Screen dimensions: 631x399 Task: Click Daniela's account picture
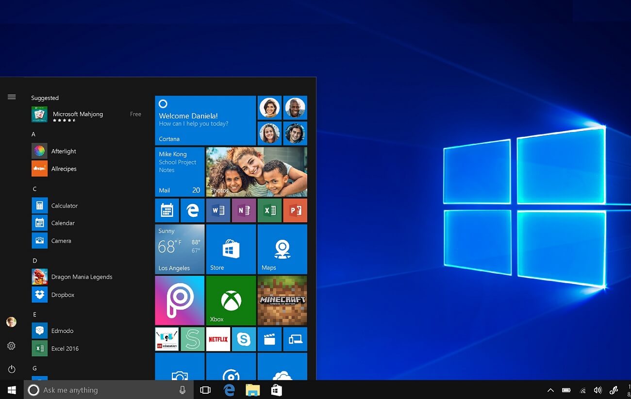pos(11,321)
